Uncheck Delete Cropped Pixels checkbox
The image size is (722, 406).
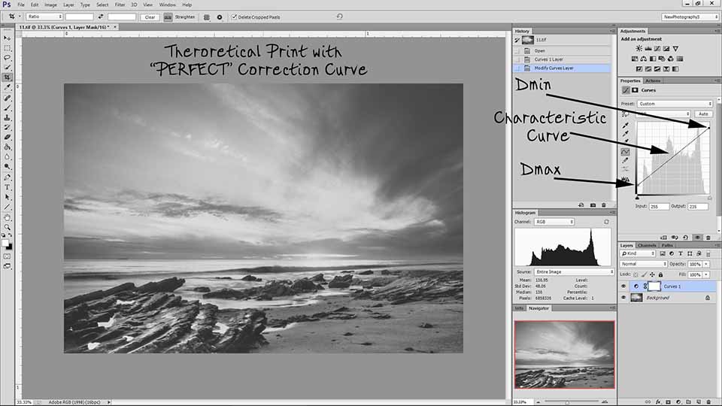(x=235, y=17)
